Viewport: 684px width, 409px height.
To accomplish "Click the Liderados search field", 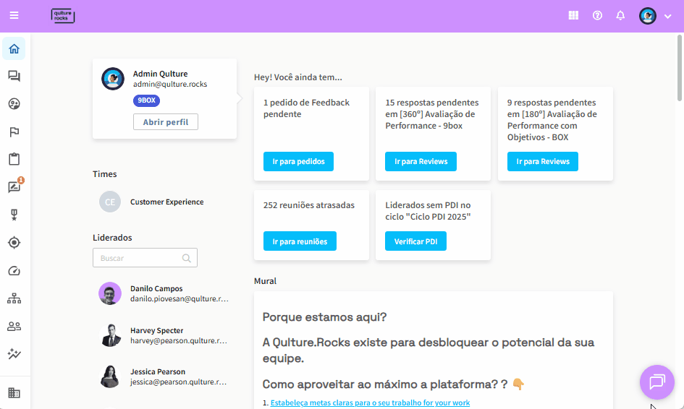I will click(140, 258).
